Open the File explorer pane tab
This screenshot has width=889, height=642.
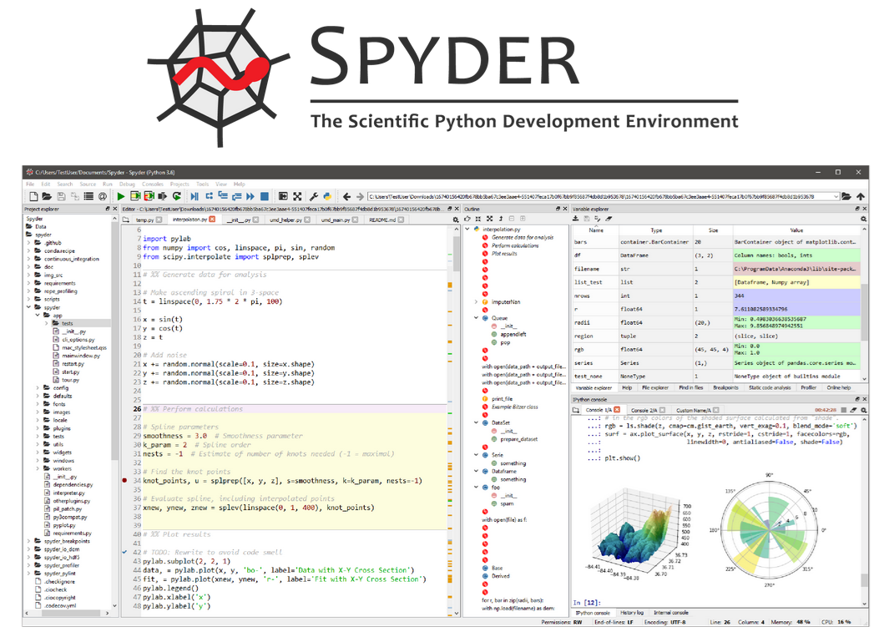[654, 387]
